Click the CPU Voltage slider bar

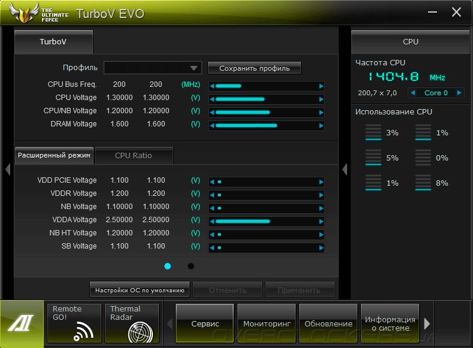tap(267, 99)
